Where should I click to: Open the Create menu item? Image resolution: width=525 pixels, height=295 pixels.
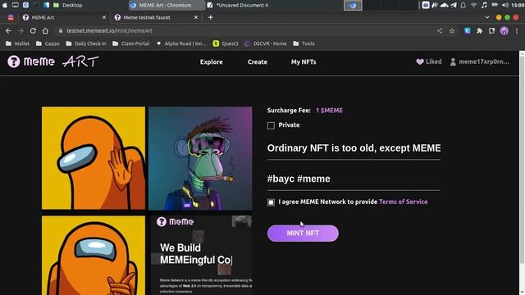[258, 62]
